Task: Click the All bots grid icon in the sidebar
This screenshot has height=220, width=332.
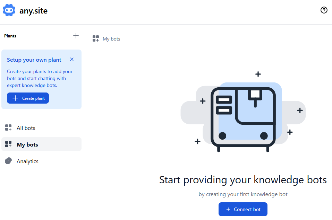Action: [x=8, y=128]
